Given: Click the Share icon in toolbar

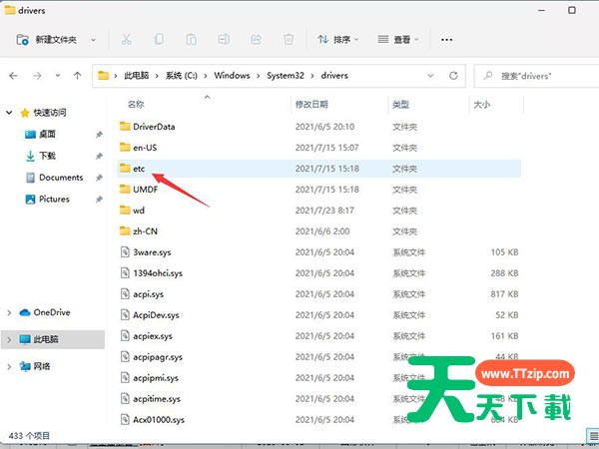Looking at the screenshot, I should coord(256,40).
